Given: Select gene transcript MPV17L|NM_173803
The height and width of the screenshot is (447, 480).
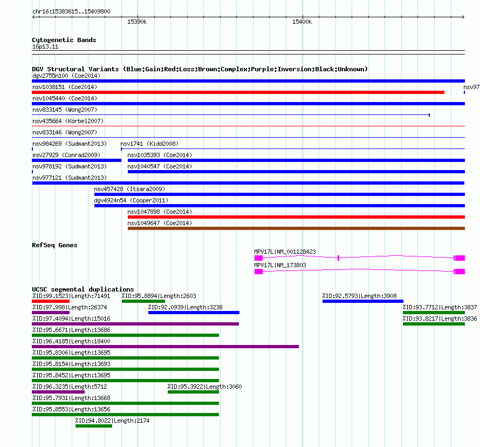Looking at the screenshot, I should point(360,272).
